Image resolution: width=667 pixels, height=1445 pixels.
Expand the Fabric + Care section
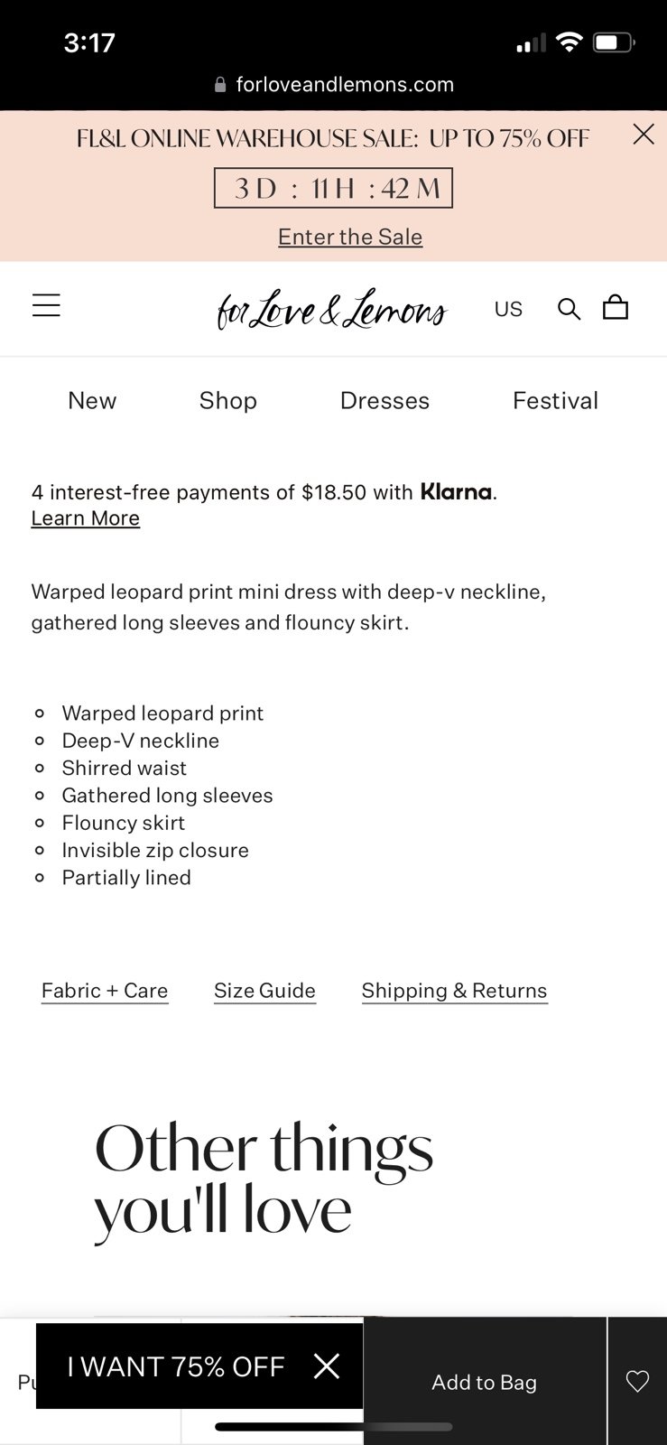pyautogui.click(x=105, y=991)
